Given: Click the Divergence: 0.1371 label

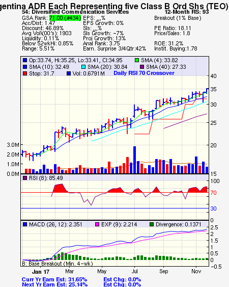Looking at the screenshot, I should [x=179, y=225].
